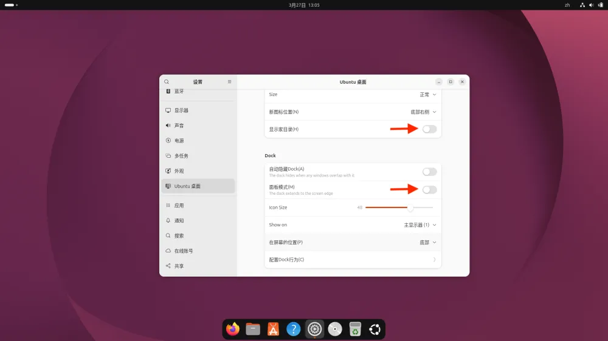Open Trash from the dock
This screenshot has width=608, height=341.
tap(355, 329)
